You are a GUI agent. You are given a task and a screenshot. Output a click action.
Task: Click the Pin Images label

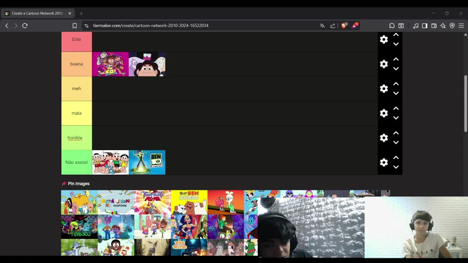[x=79, y=183]
